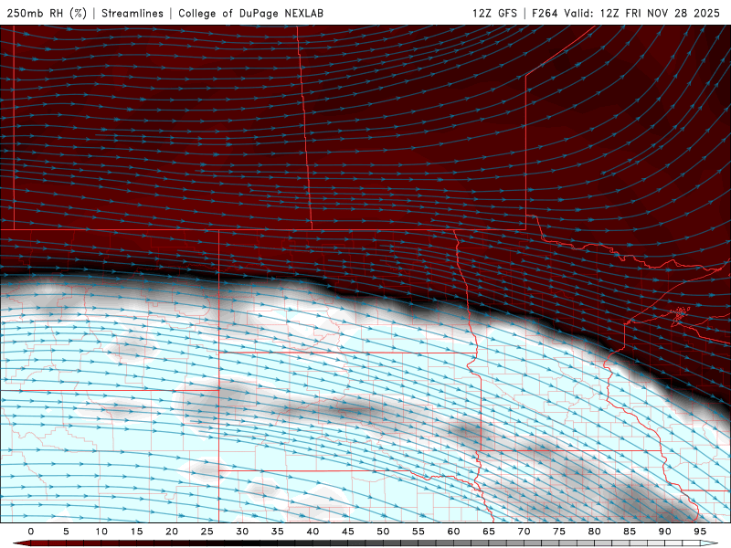This screenshot has width=731, height=548.
Task: Click the "NOV 28 2025" valid date
Action: [x=683, y=13]
